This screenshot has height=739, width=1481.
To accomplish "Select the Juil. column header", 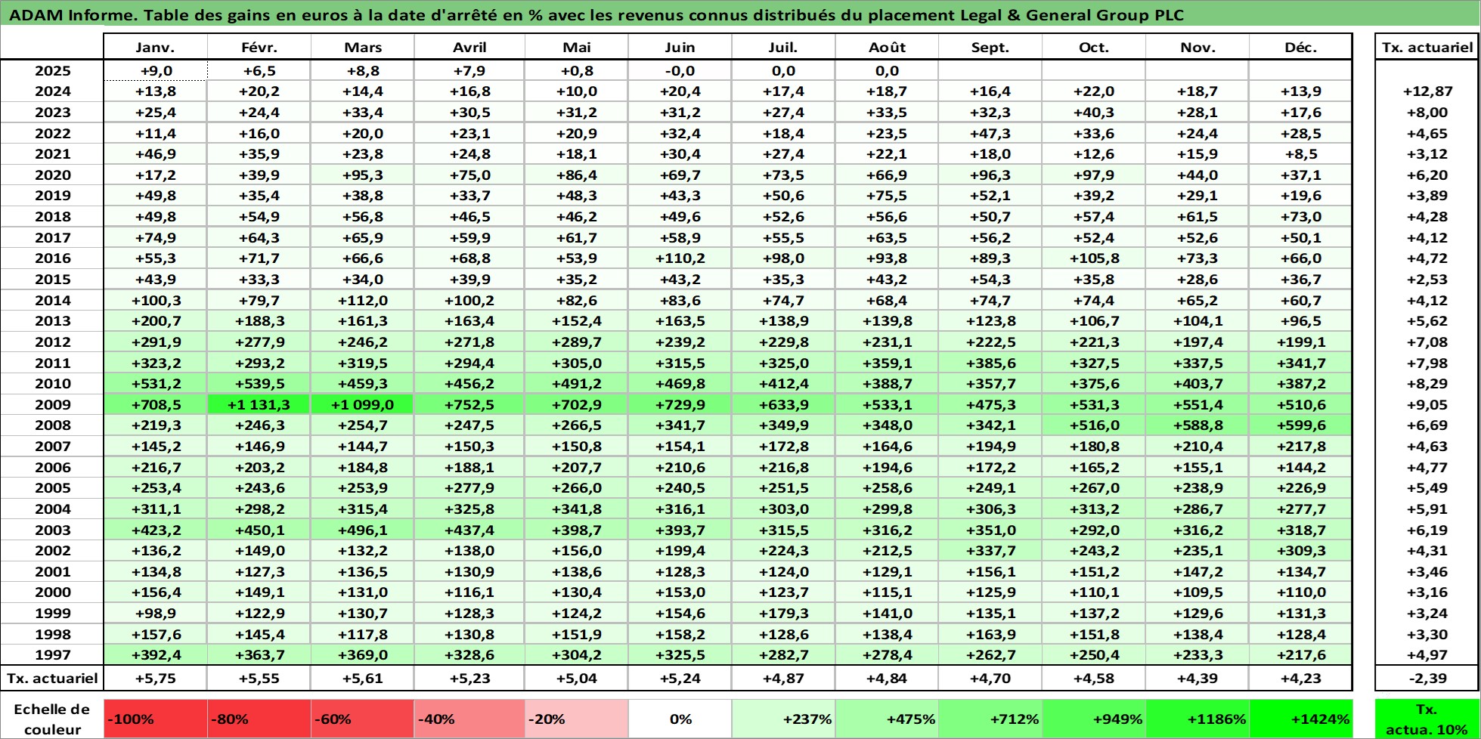I will 783,47.
